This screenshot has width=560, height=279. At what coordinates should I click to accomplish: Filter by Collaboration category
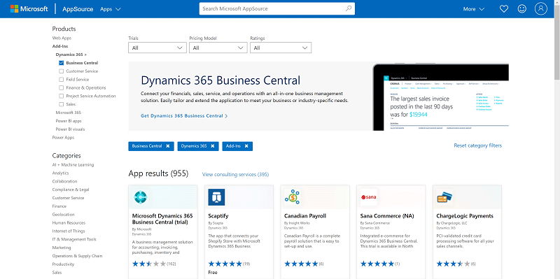(x=64, y=181)
